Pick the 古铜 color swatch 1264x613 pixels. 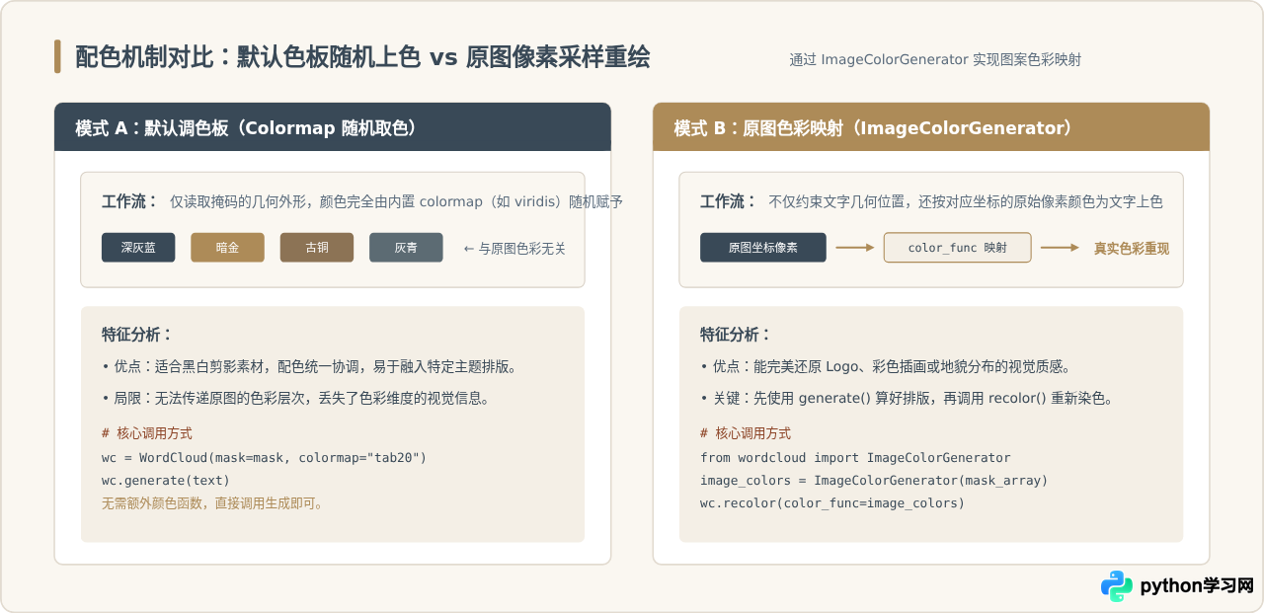pyautogui.click(x=317, y=248)
